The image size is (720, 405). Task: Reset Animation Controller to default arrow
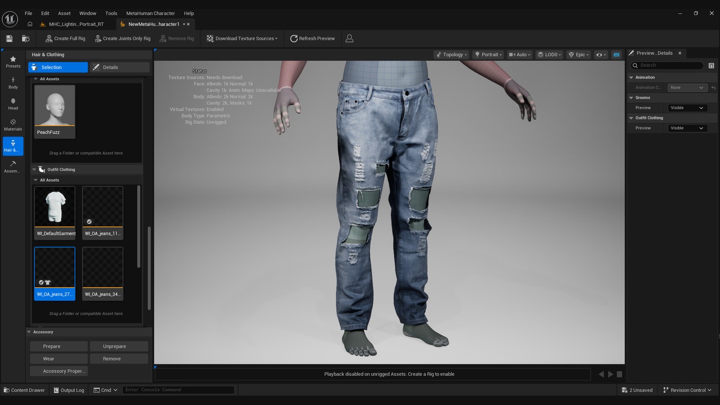[713, 87]
